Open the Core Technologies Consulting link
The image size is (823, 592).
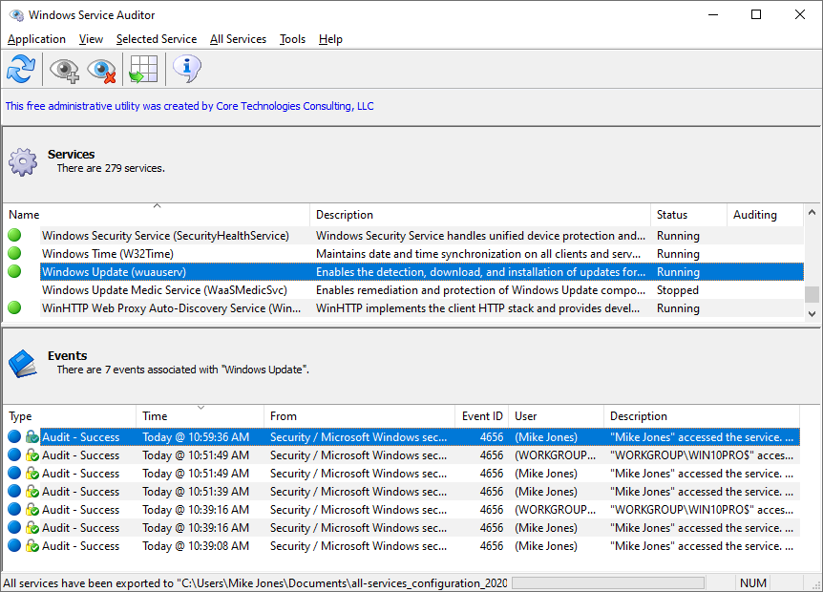pos(189,106)
